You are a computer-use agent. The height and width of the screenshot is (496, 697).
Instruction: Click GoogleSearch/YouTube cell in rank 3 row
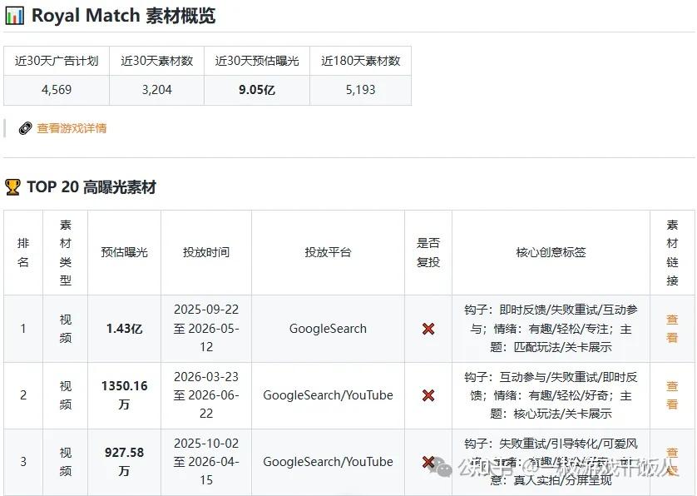click(328, 462)
